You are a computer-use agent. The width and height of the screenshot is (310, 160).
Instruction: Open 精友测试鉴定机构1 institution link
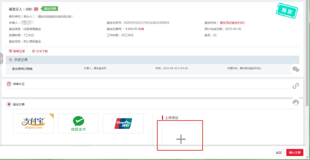click(232, 23)
